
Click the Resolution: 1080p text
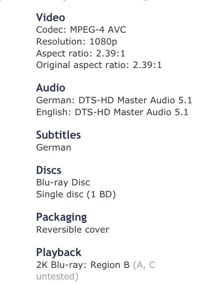(77, 42)
